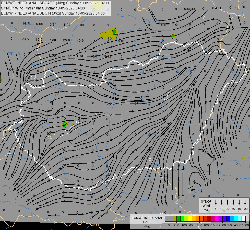Select the dark green swatch at 200
Screen dimensions: 250x230
tap(178, 218)
